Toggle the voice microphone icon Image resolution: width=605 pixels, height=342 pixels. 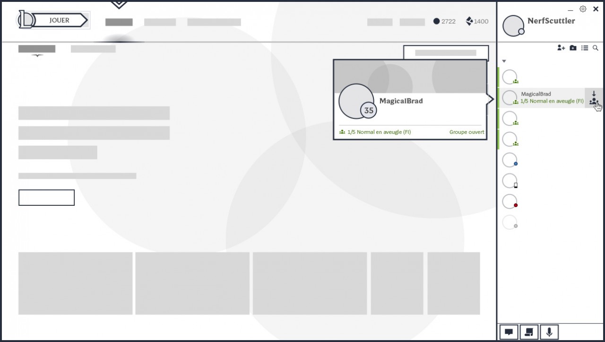(x=549, y=332)
